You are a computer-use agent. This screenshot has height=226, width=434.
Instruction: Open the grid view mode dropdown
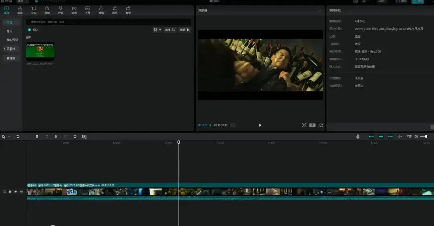tap(157, 30)
